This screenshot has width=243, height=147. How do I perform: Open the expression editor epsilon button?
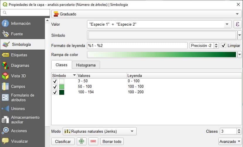pos(237,24)
